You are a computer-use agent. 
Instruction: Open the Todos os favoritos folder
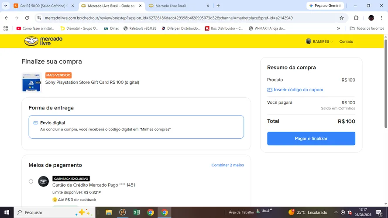tap(367, 28)
